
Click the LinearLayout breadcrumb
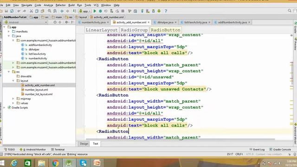point(102,30)
